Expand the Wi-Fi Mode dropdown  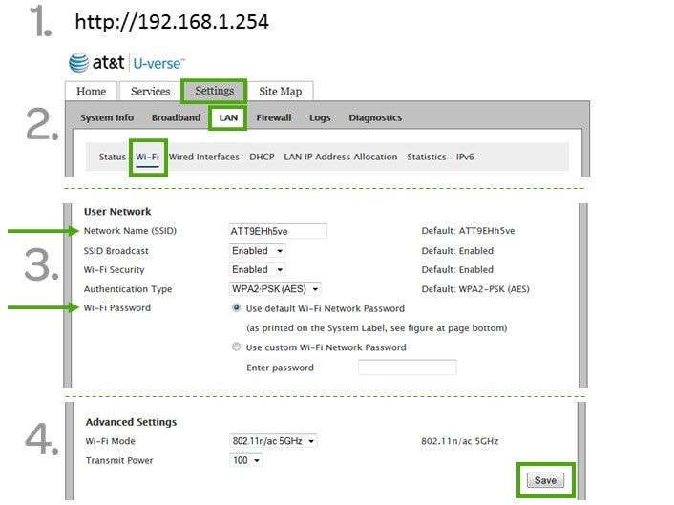point(273,441)
